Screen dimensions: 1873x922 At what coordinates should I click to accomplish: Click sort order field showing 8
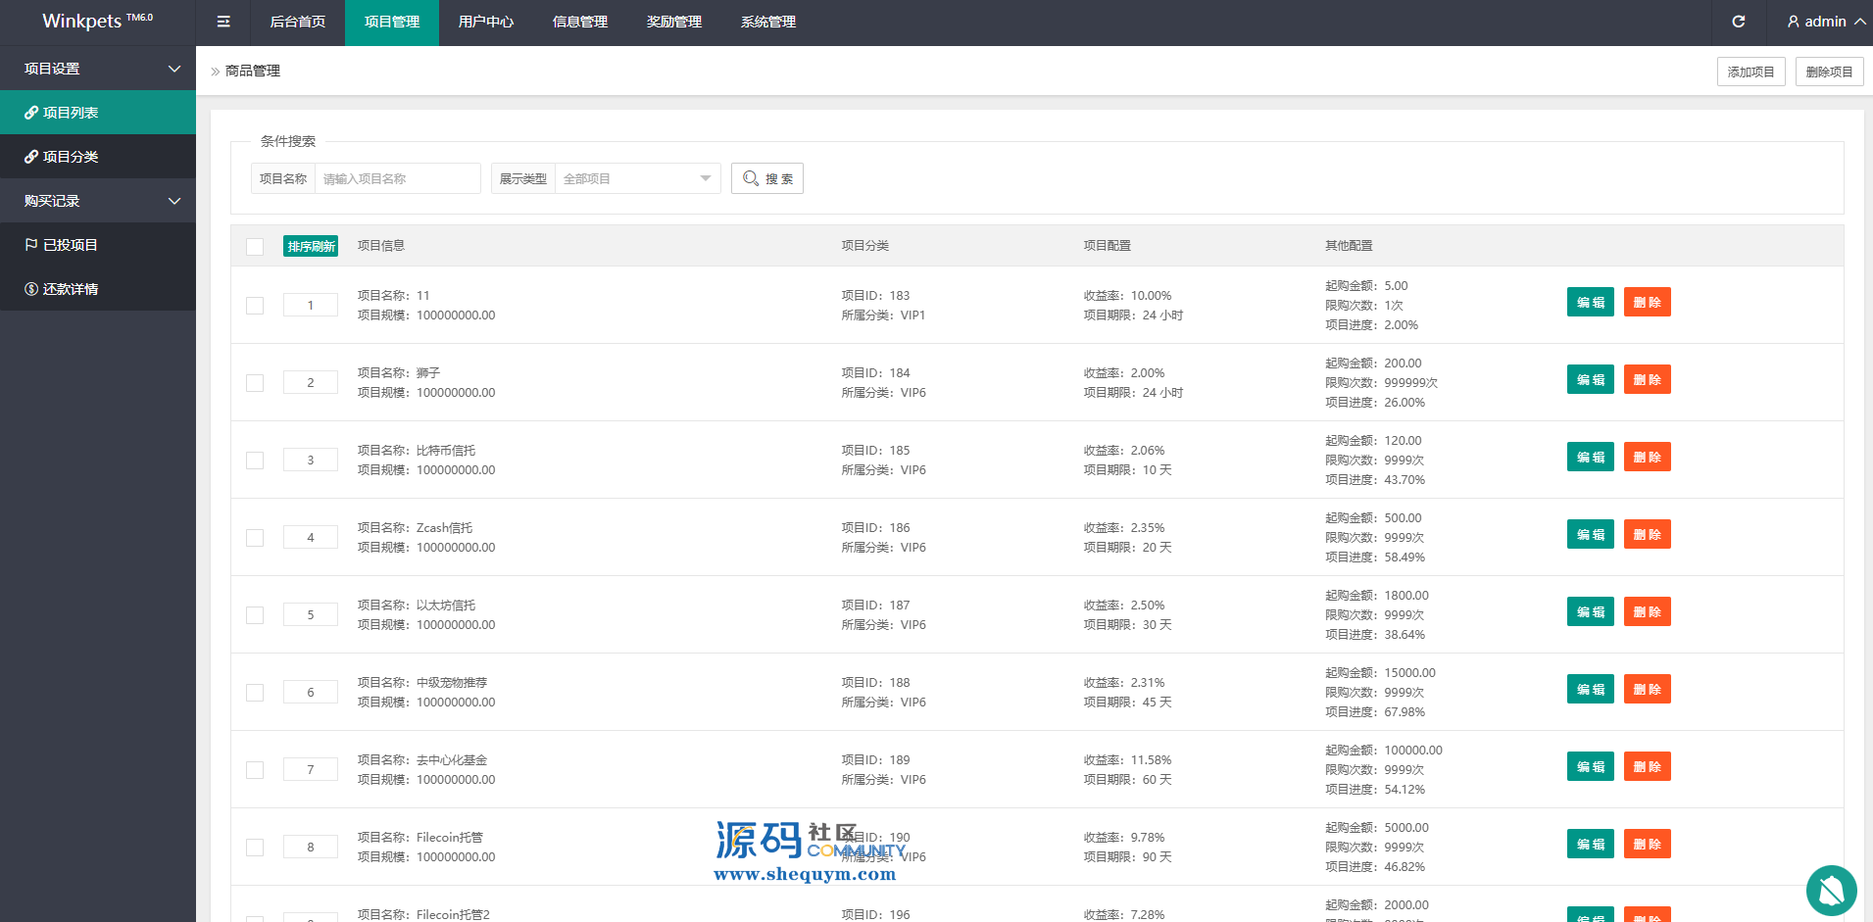311,847
